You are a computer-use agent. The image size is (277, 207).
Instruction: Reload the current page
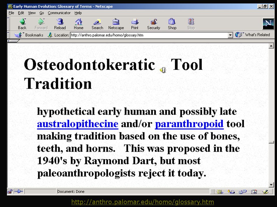pyautogui.click(x=60, y=24)
